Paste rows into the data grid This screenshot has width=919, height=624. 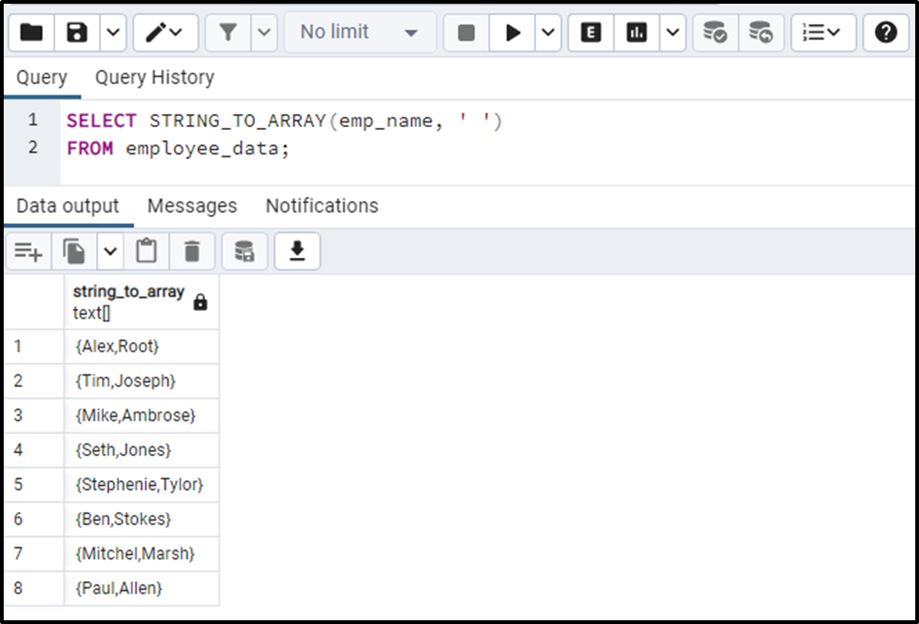(x=146, y=250)
